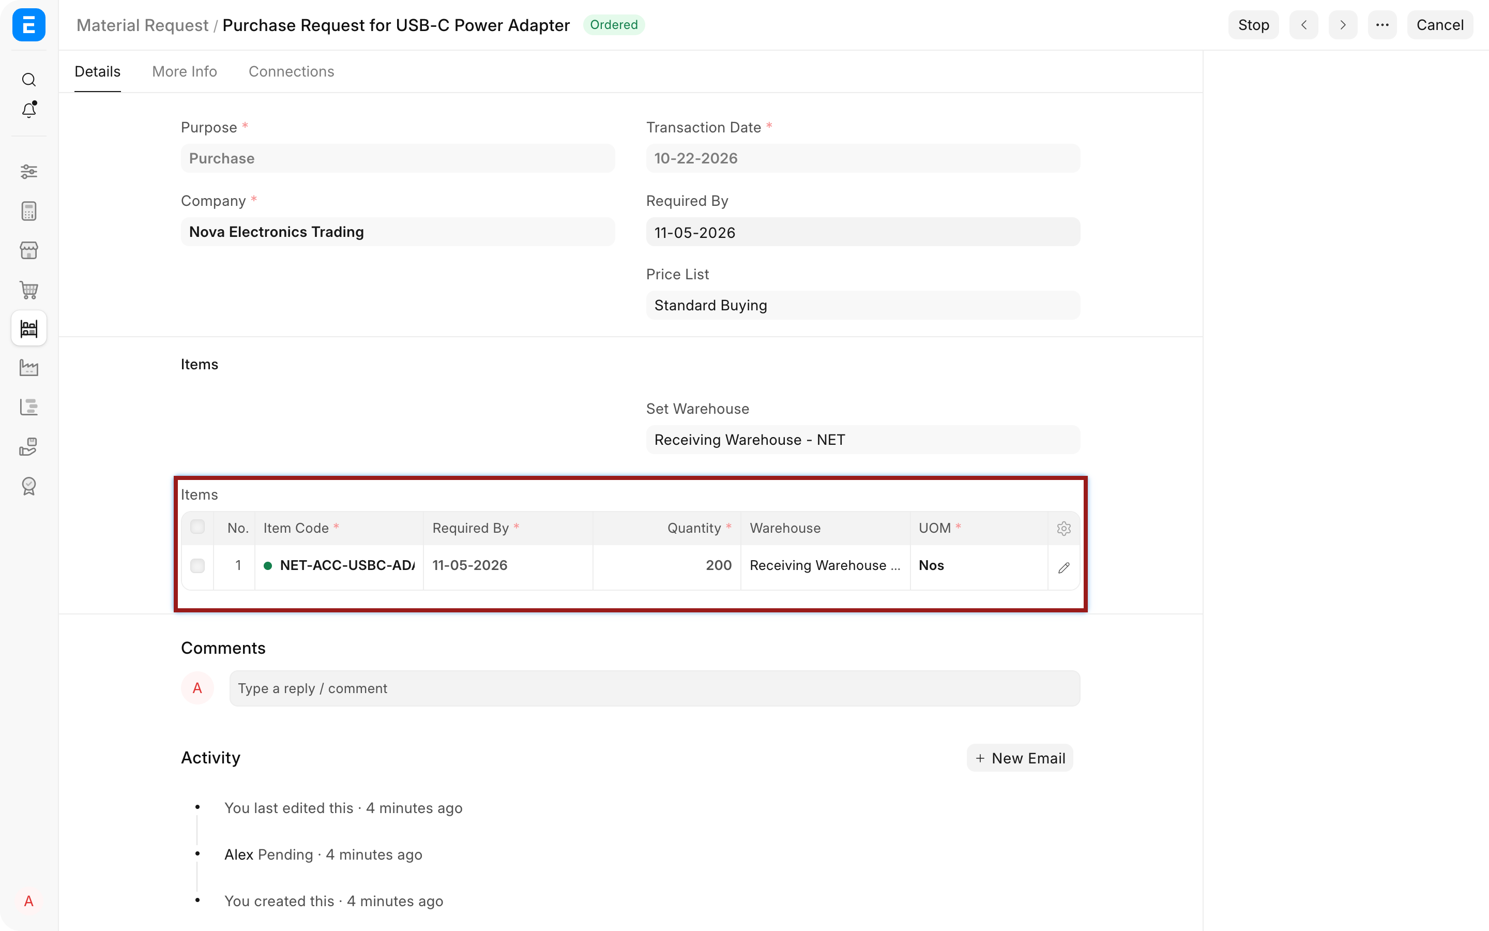This screenshot has height=931, width=1489.
Task: Open the settings sliders sidebar icon
Action: click(29, 171)
